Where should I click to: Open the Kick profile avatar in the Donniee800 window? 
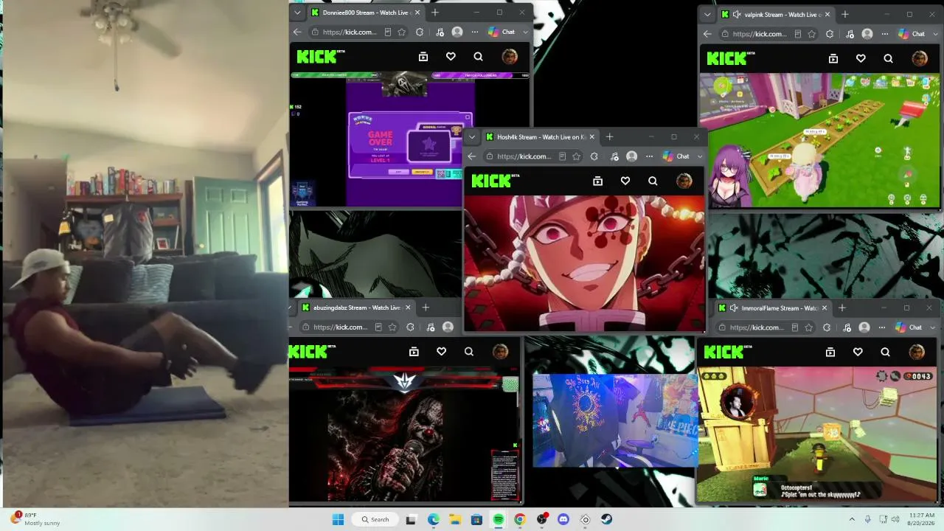point(509,57)
